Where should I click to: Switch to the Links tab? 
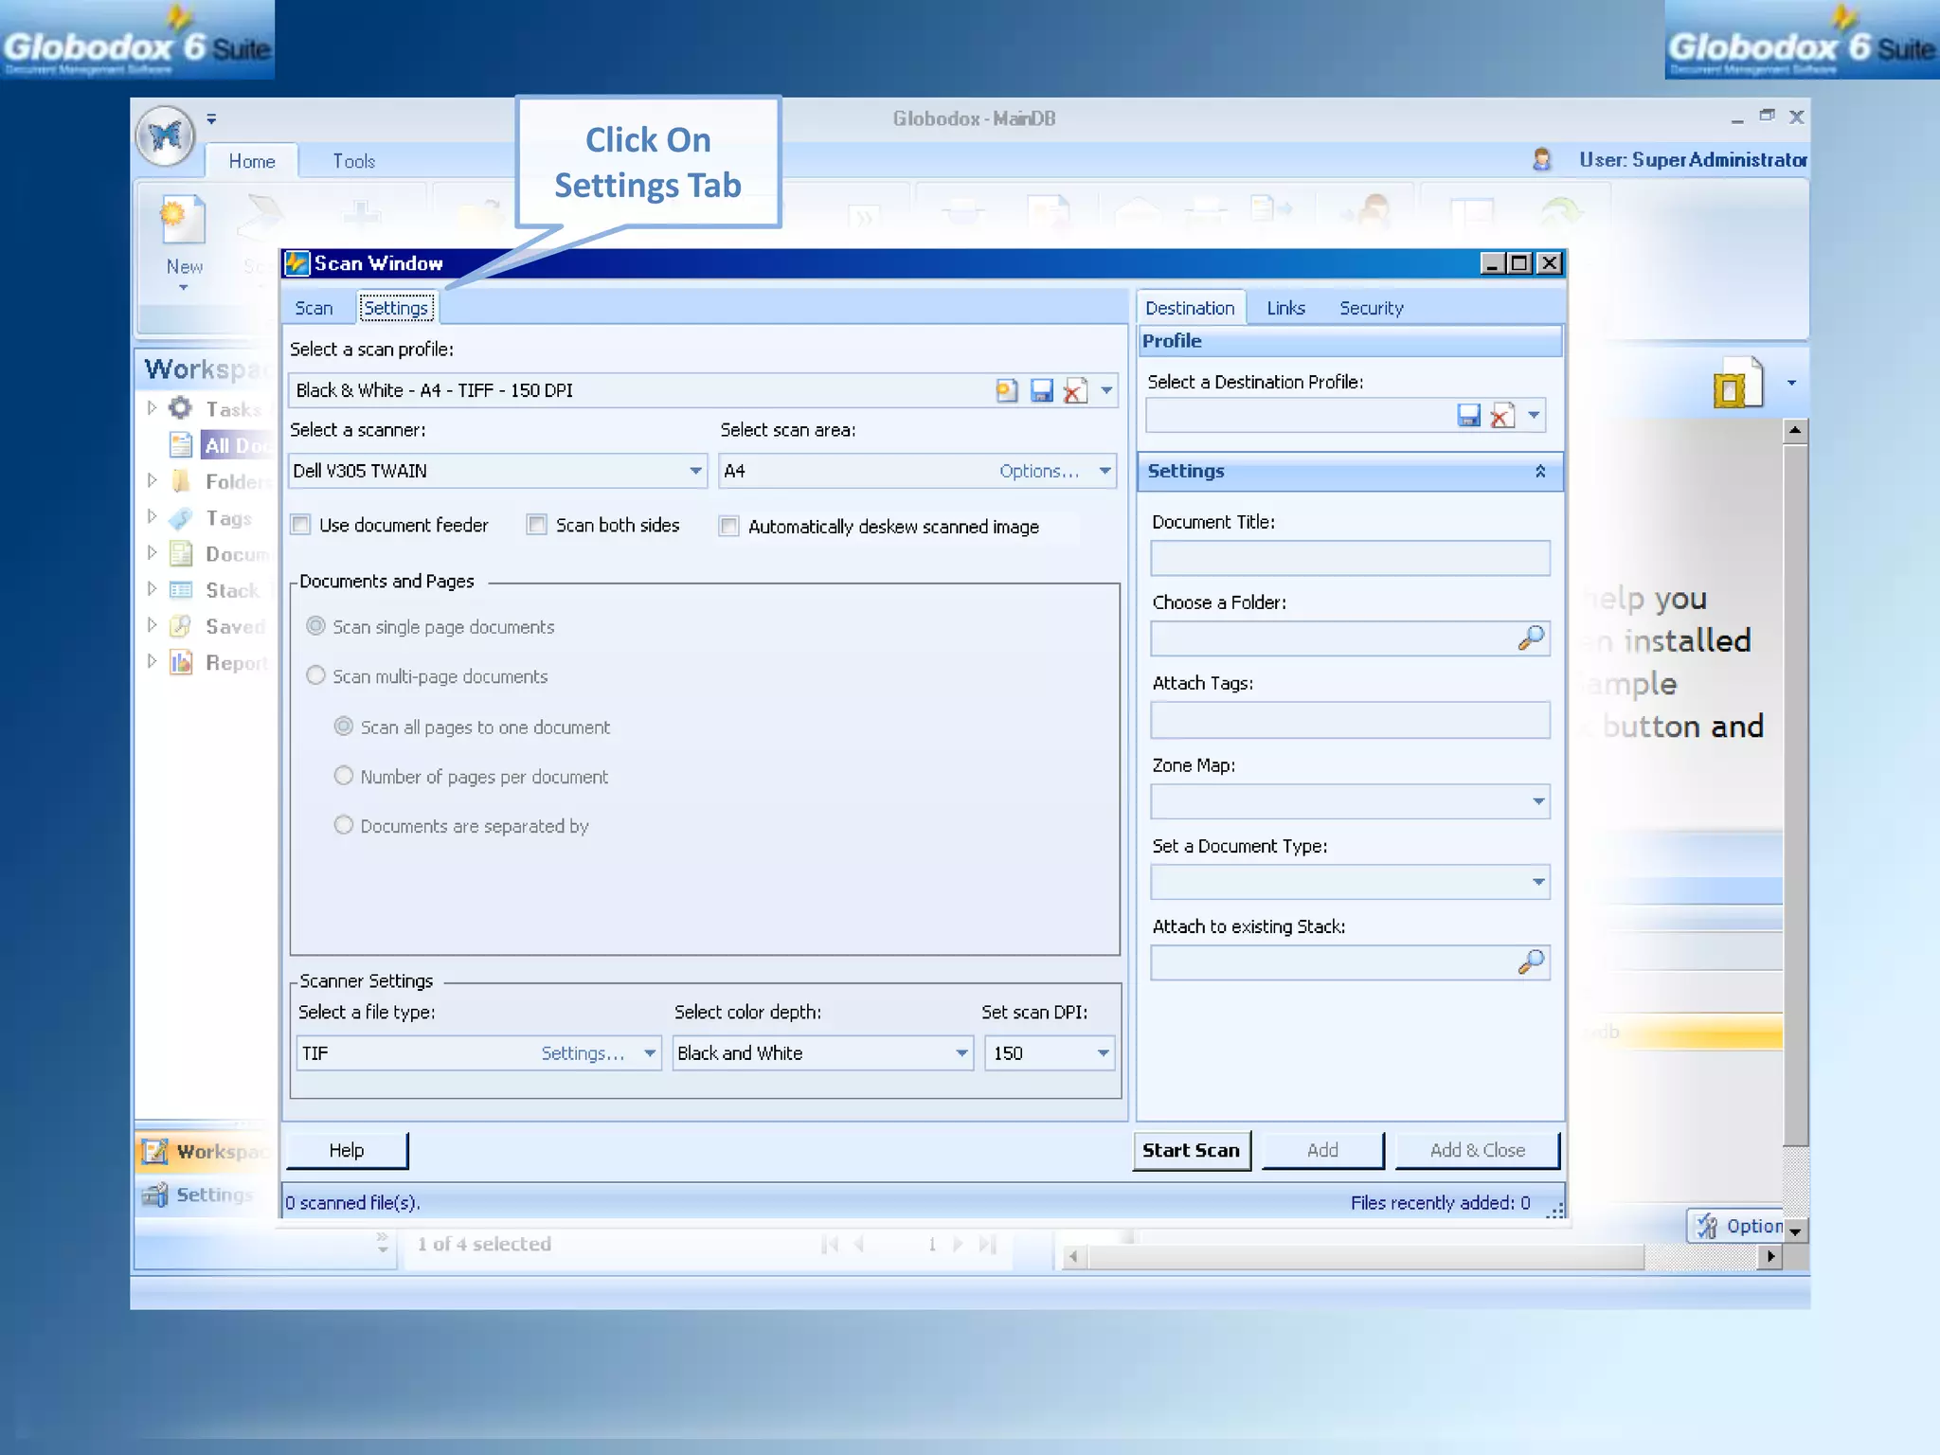coord(1285,308)
